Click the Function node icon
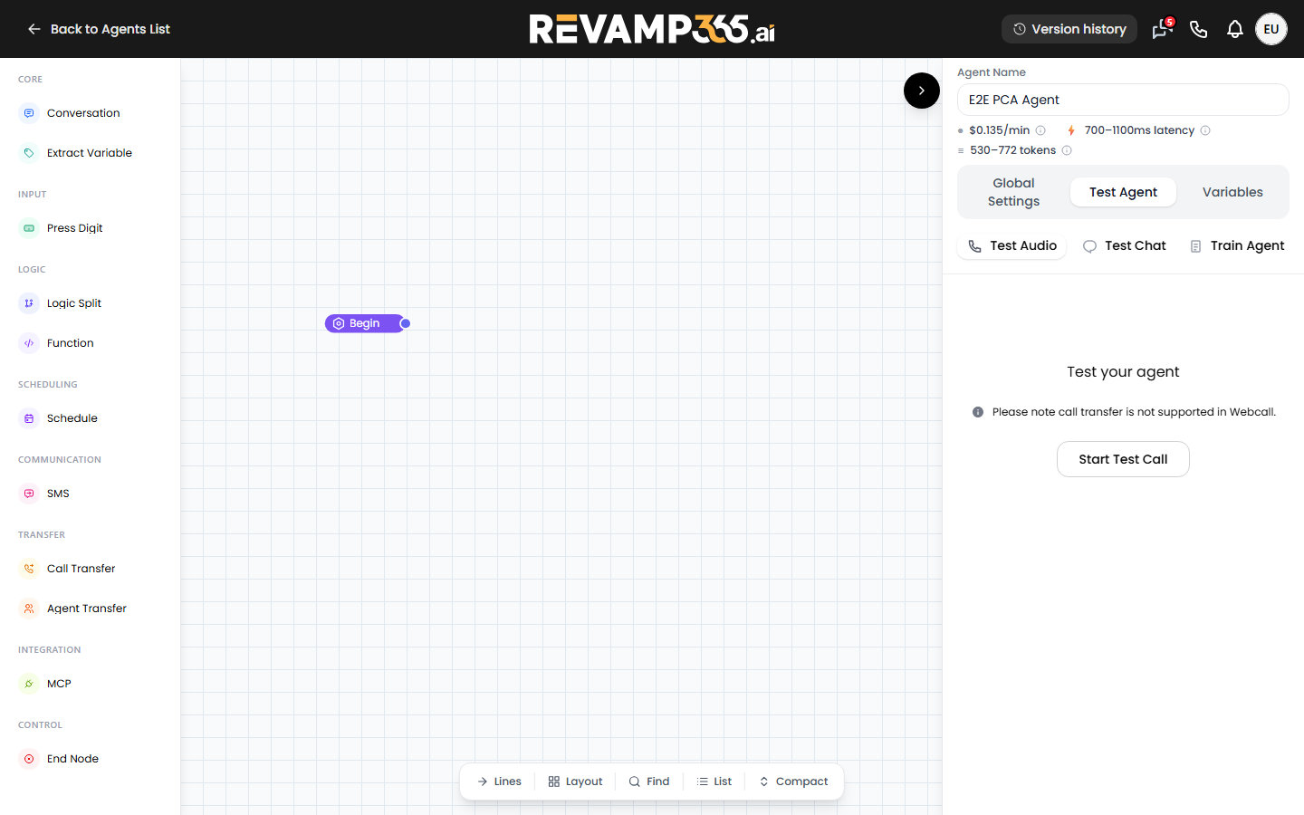The image size is (1304, 815). coord(29,343)
